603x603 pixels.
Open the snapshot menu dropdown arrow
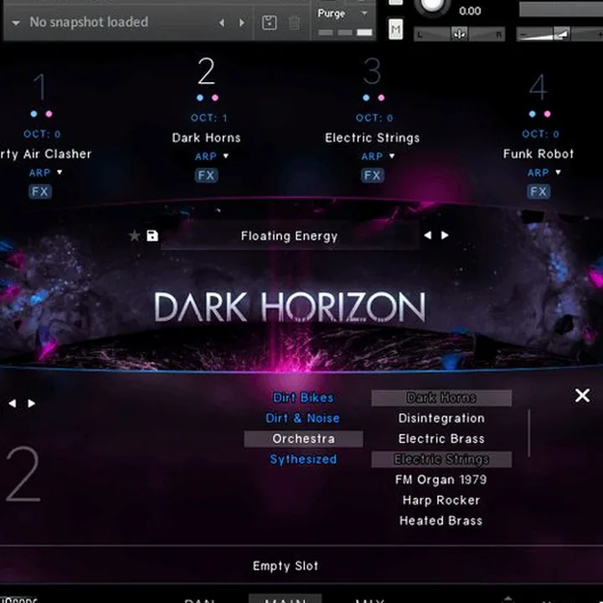tap(15, 23)
